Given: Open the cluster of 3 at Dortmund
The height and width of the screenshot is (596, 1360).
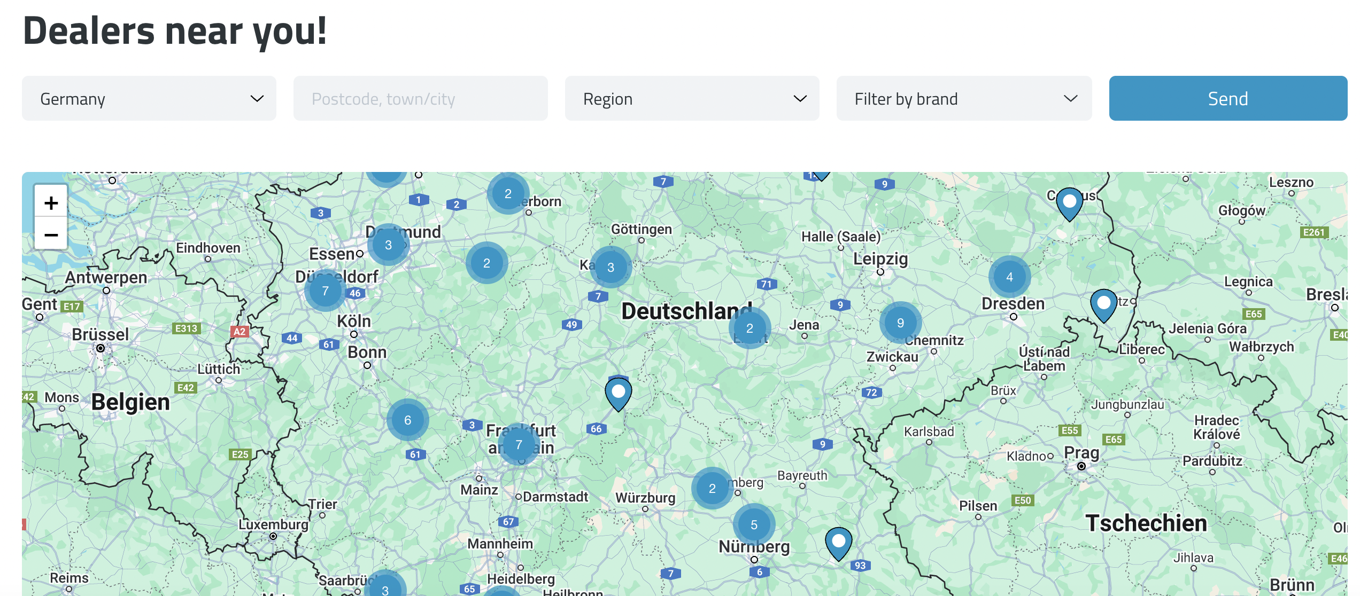Looking at the screenshot, I should pos(389,245).
